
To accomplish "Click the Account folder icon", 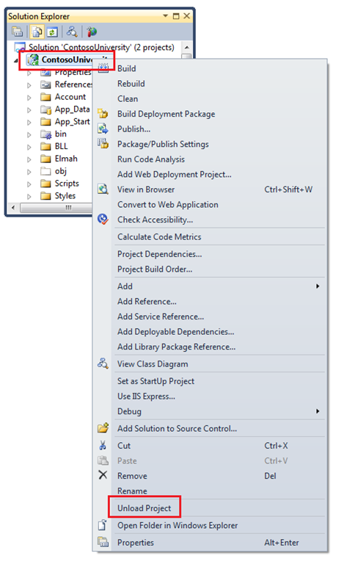I will (45, 97).
